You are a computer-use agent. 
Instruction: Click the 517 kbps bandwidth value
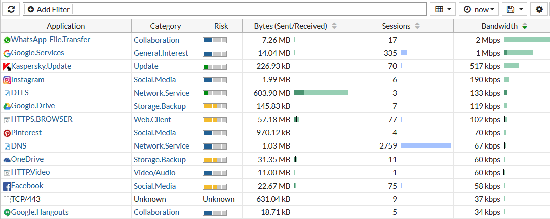pos(485,66)
